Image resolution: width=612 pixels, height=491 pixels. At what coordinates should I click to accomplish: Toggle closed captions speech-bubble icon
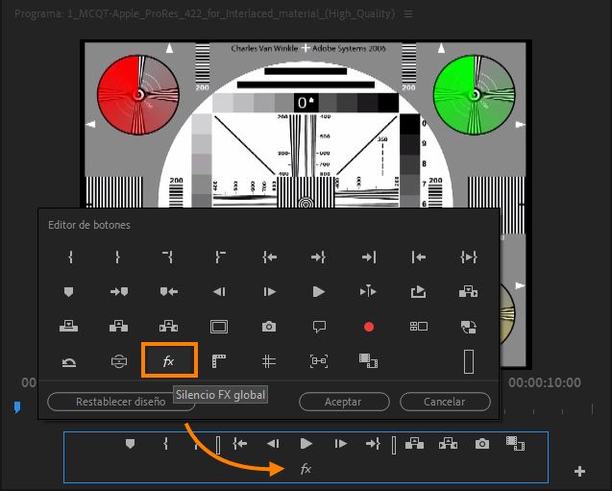(x=319, y=327)
